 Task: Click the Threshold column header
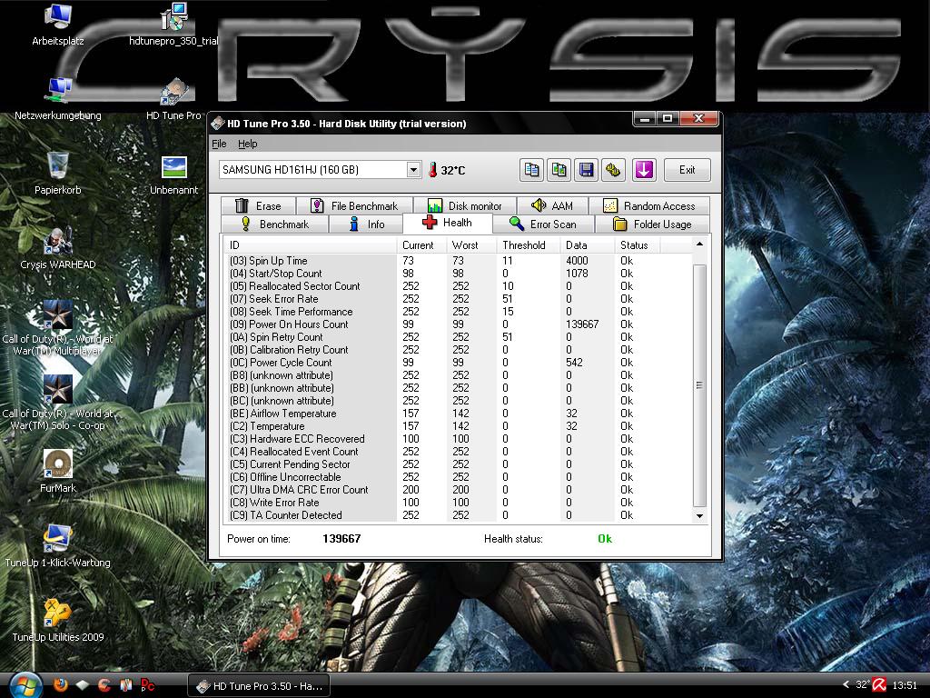point(528,245)
